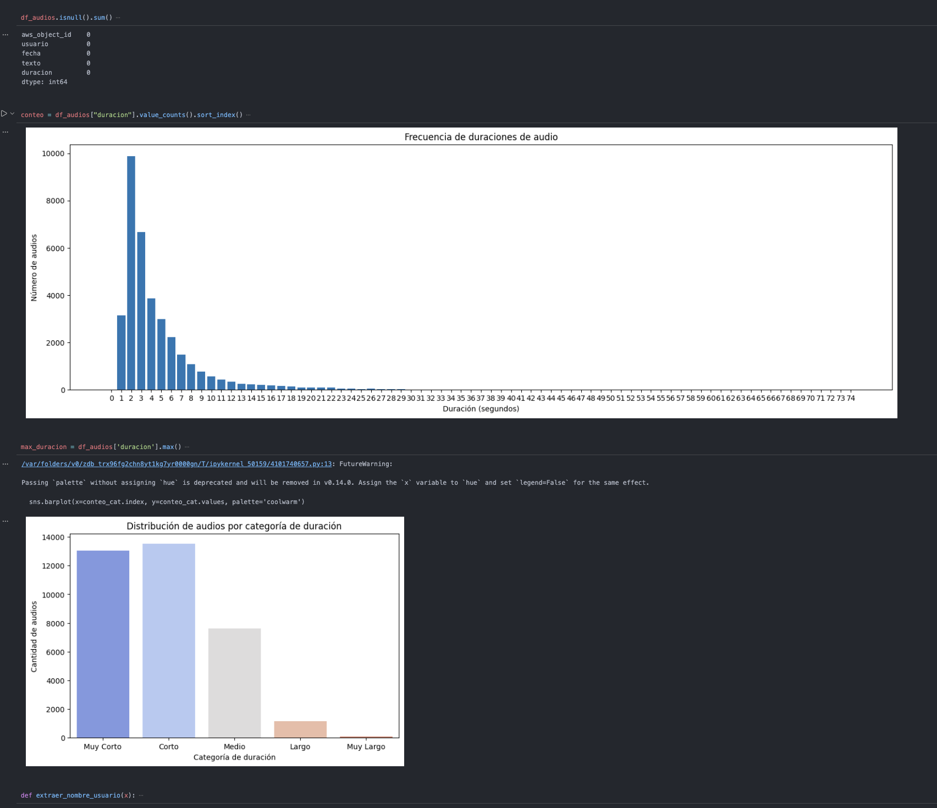This screenshot has width=937, height=808.
Task: Open the ipykernel file path link
Action: tap(177, 464)
